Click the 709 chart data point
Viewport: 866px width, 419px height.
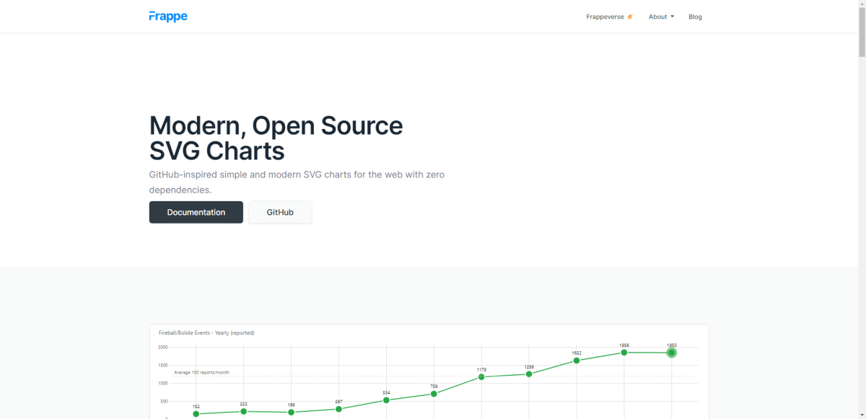point(434,394)
